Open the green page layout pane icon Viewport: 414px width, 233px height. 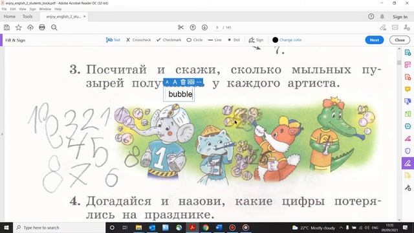pos(408,114)
